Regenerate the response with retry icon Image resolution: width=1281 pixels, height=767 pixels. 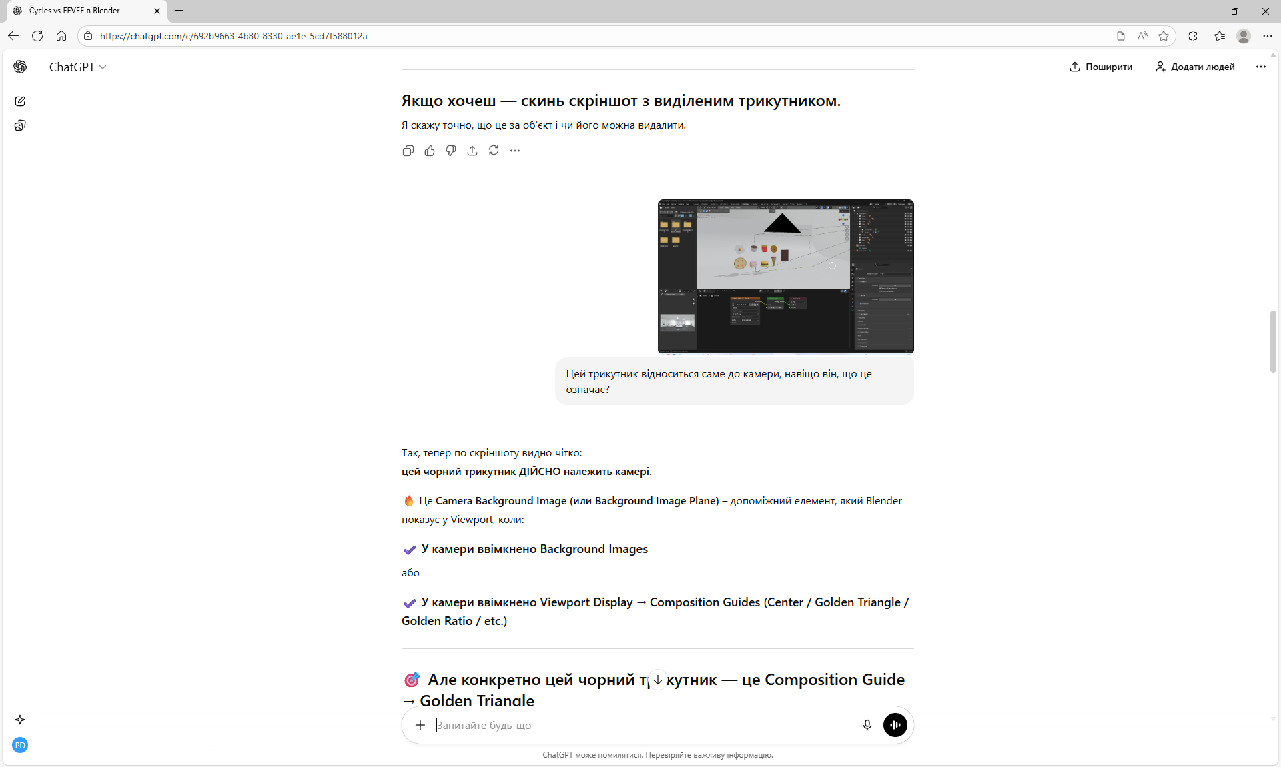(x=494, y=151)
